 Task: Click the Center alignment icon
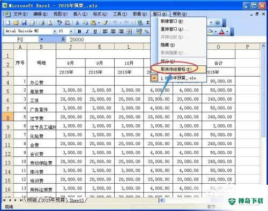click(x=113, y=32)
